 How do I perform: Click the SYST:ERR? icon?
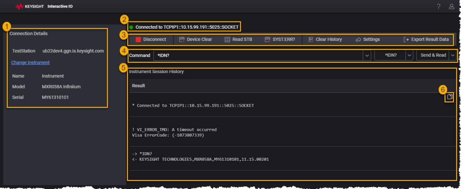267,39
